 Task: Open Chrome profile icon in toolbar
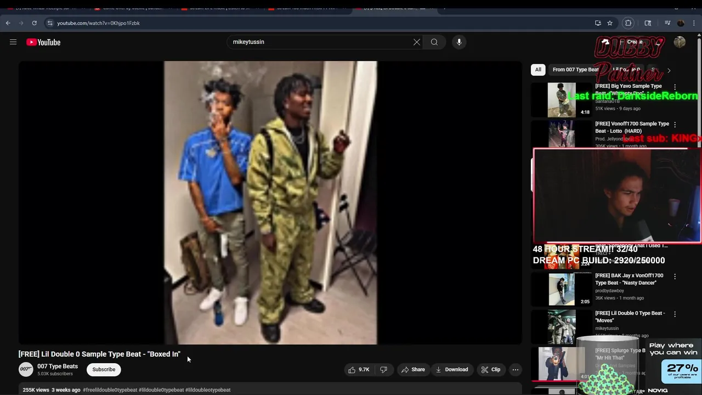point(681,23)
